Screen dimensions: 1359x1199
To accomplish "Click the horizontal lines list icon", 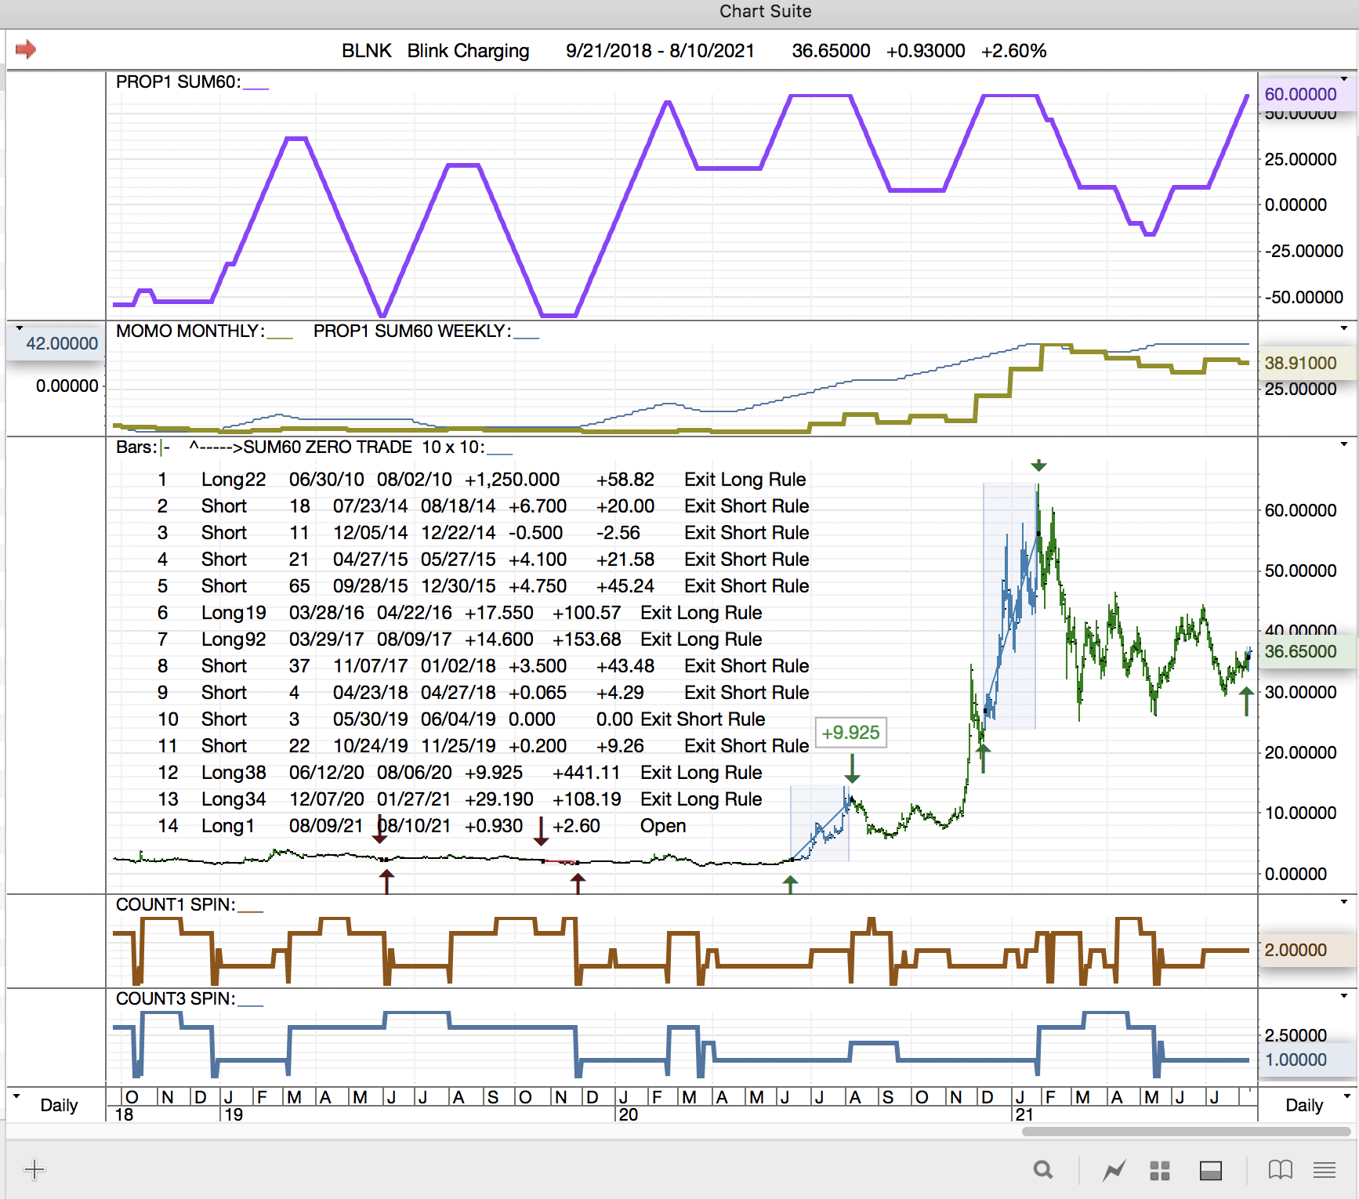I will 1325,1170.
